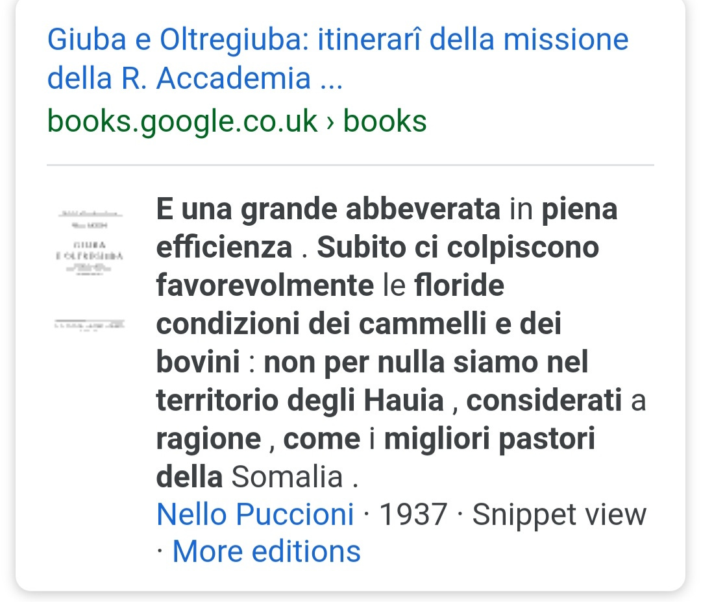Image resolution: width=701 pixels, height=602 pixels.
Task: Click the word 'cammelli' in the snippet
Action: point(423,324)
